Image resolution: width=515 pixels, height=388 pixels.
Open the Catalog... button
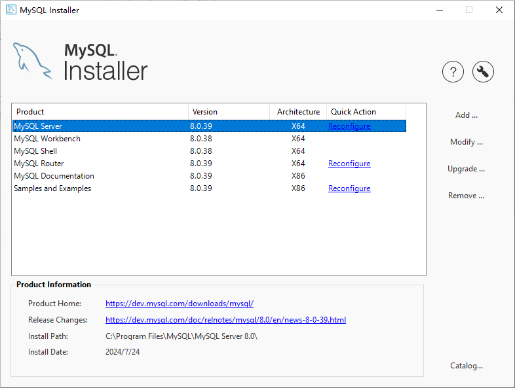click(467, 366)
